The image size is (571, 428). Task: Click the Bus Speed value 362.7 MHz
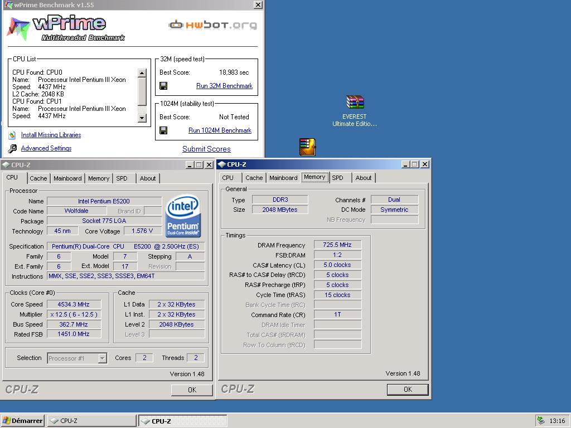pos(74,324)
